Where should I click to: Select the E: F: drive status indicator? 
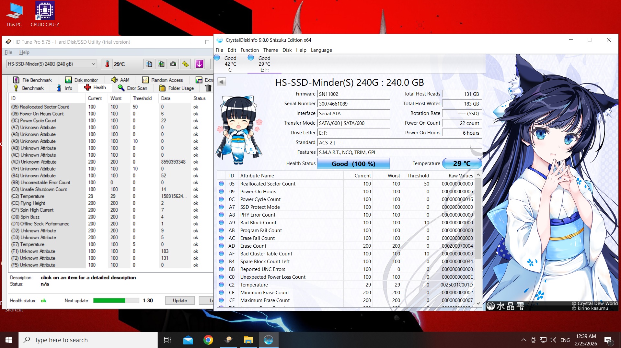pos(260,63)
